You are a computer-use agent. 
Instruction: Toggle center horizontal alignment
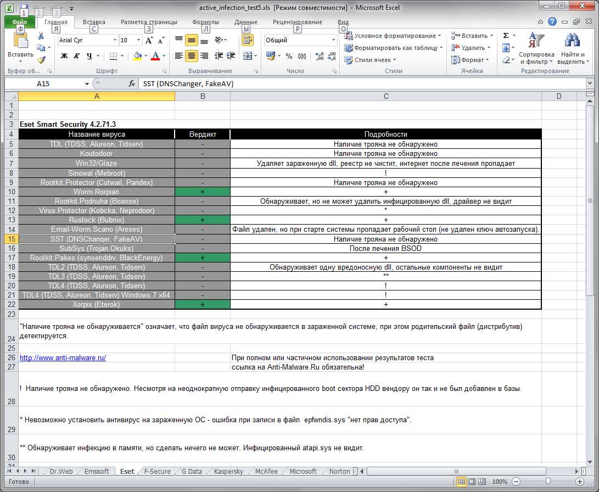192,56
